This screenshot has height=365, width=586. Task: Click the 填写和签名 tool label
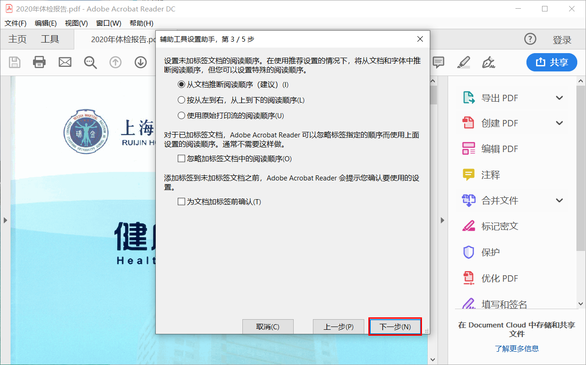[504, 305]
